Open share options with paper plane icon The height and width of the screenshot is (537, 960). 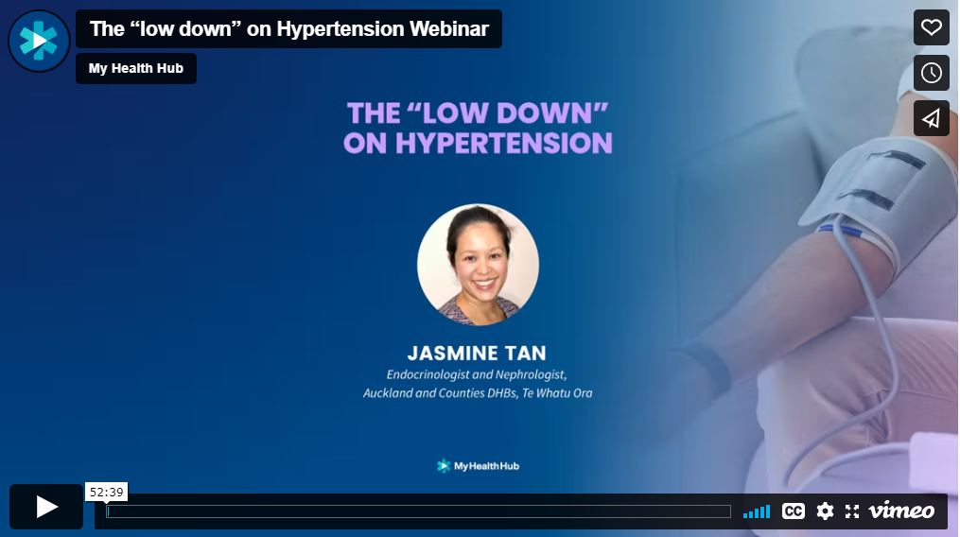931,118
